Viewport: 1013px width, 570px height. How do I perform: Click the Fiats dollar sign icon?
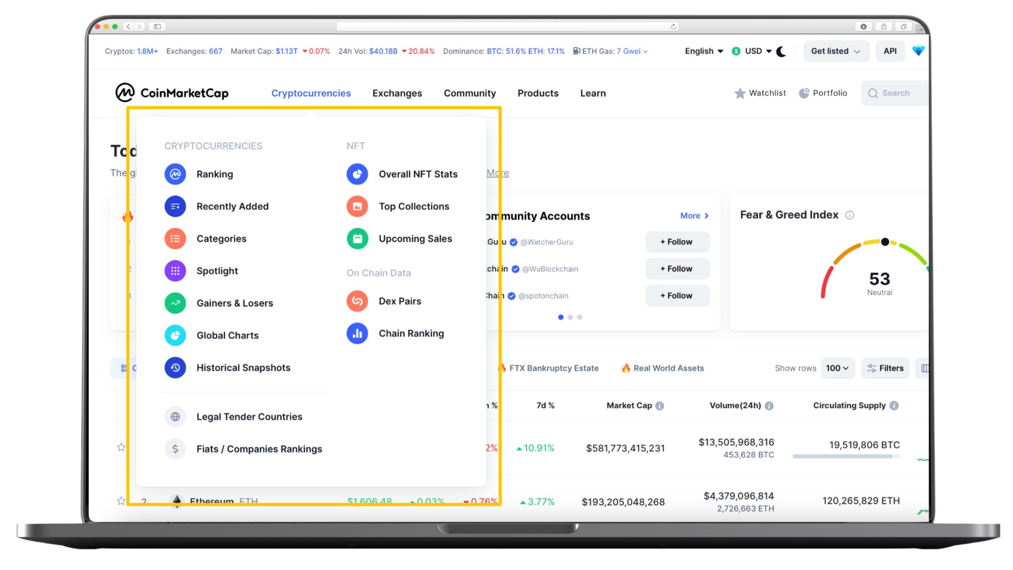[x=175, y=449]
